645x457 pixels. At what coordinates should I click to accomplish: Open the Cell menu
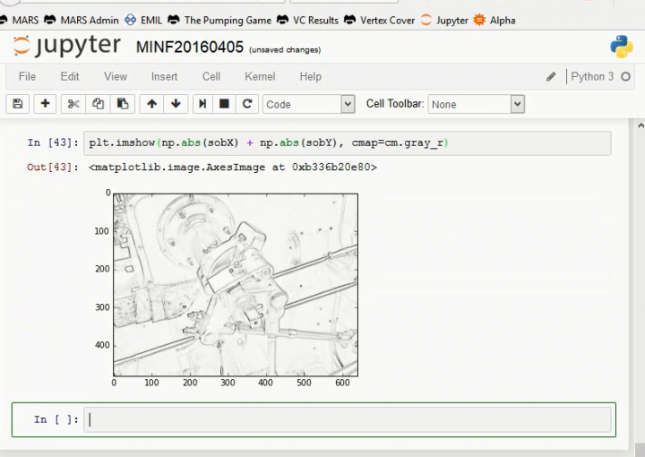[x=211, y=76]
